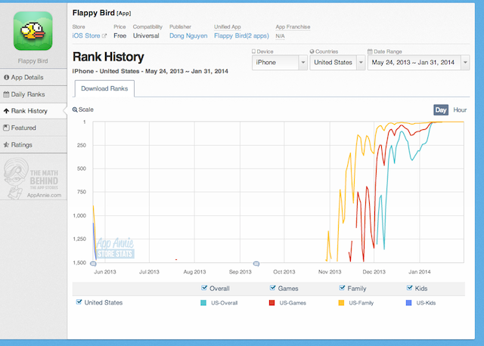
Task: Uncheck the Overall checkbox
Action: [x=204, y=288]
